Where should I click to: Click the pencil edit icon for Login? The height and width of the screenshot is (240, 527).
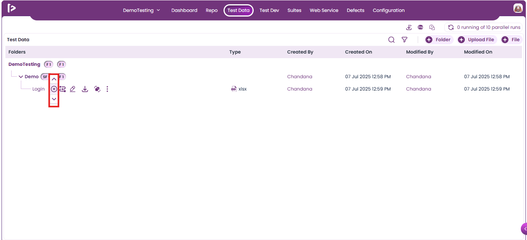[73, 89]
